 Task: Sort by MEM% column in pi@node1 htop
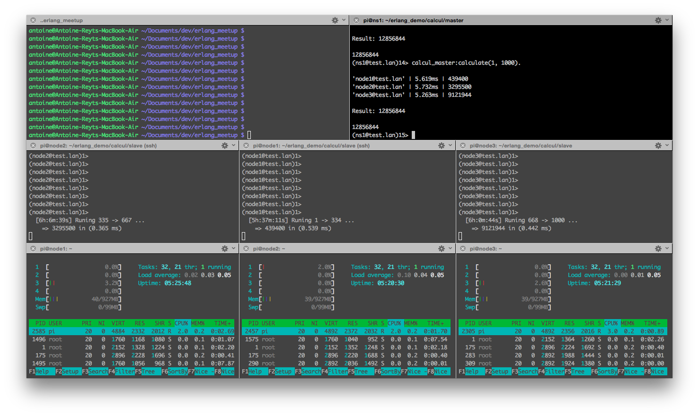198,323
